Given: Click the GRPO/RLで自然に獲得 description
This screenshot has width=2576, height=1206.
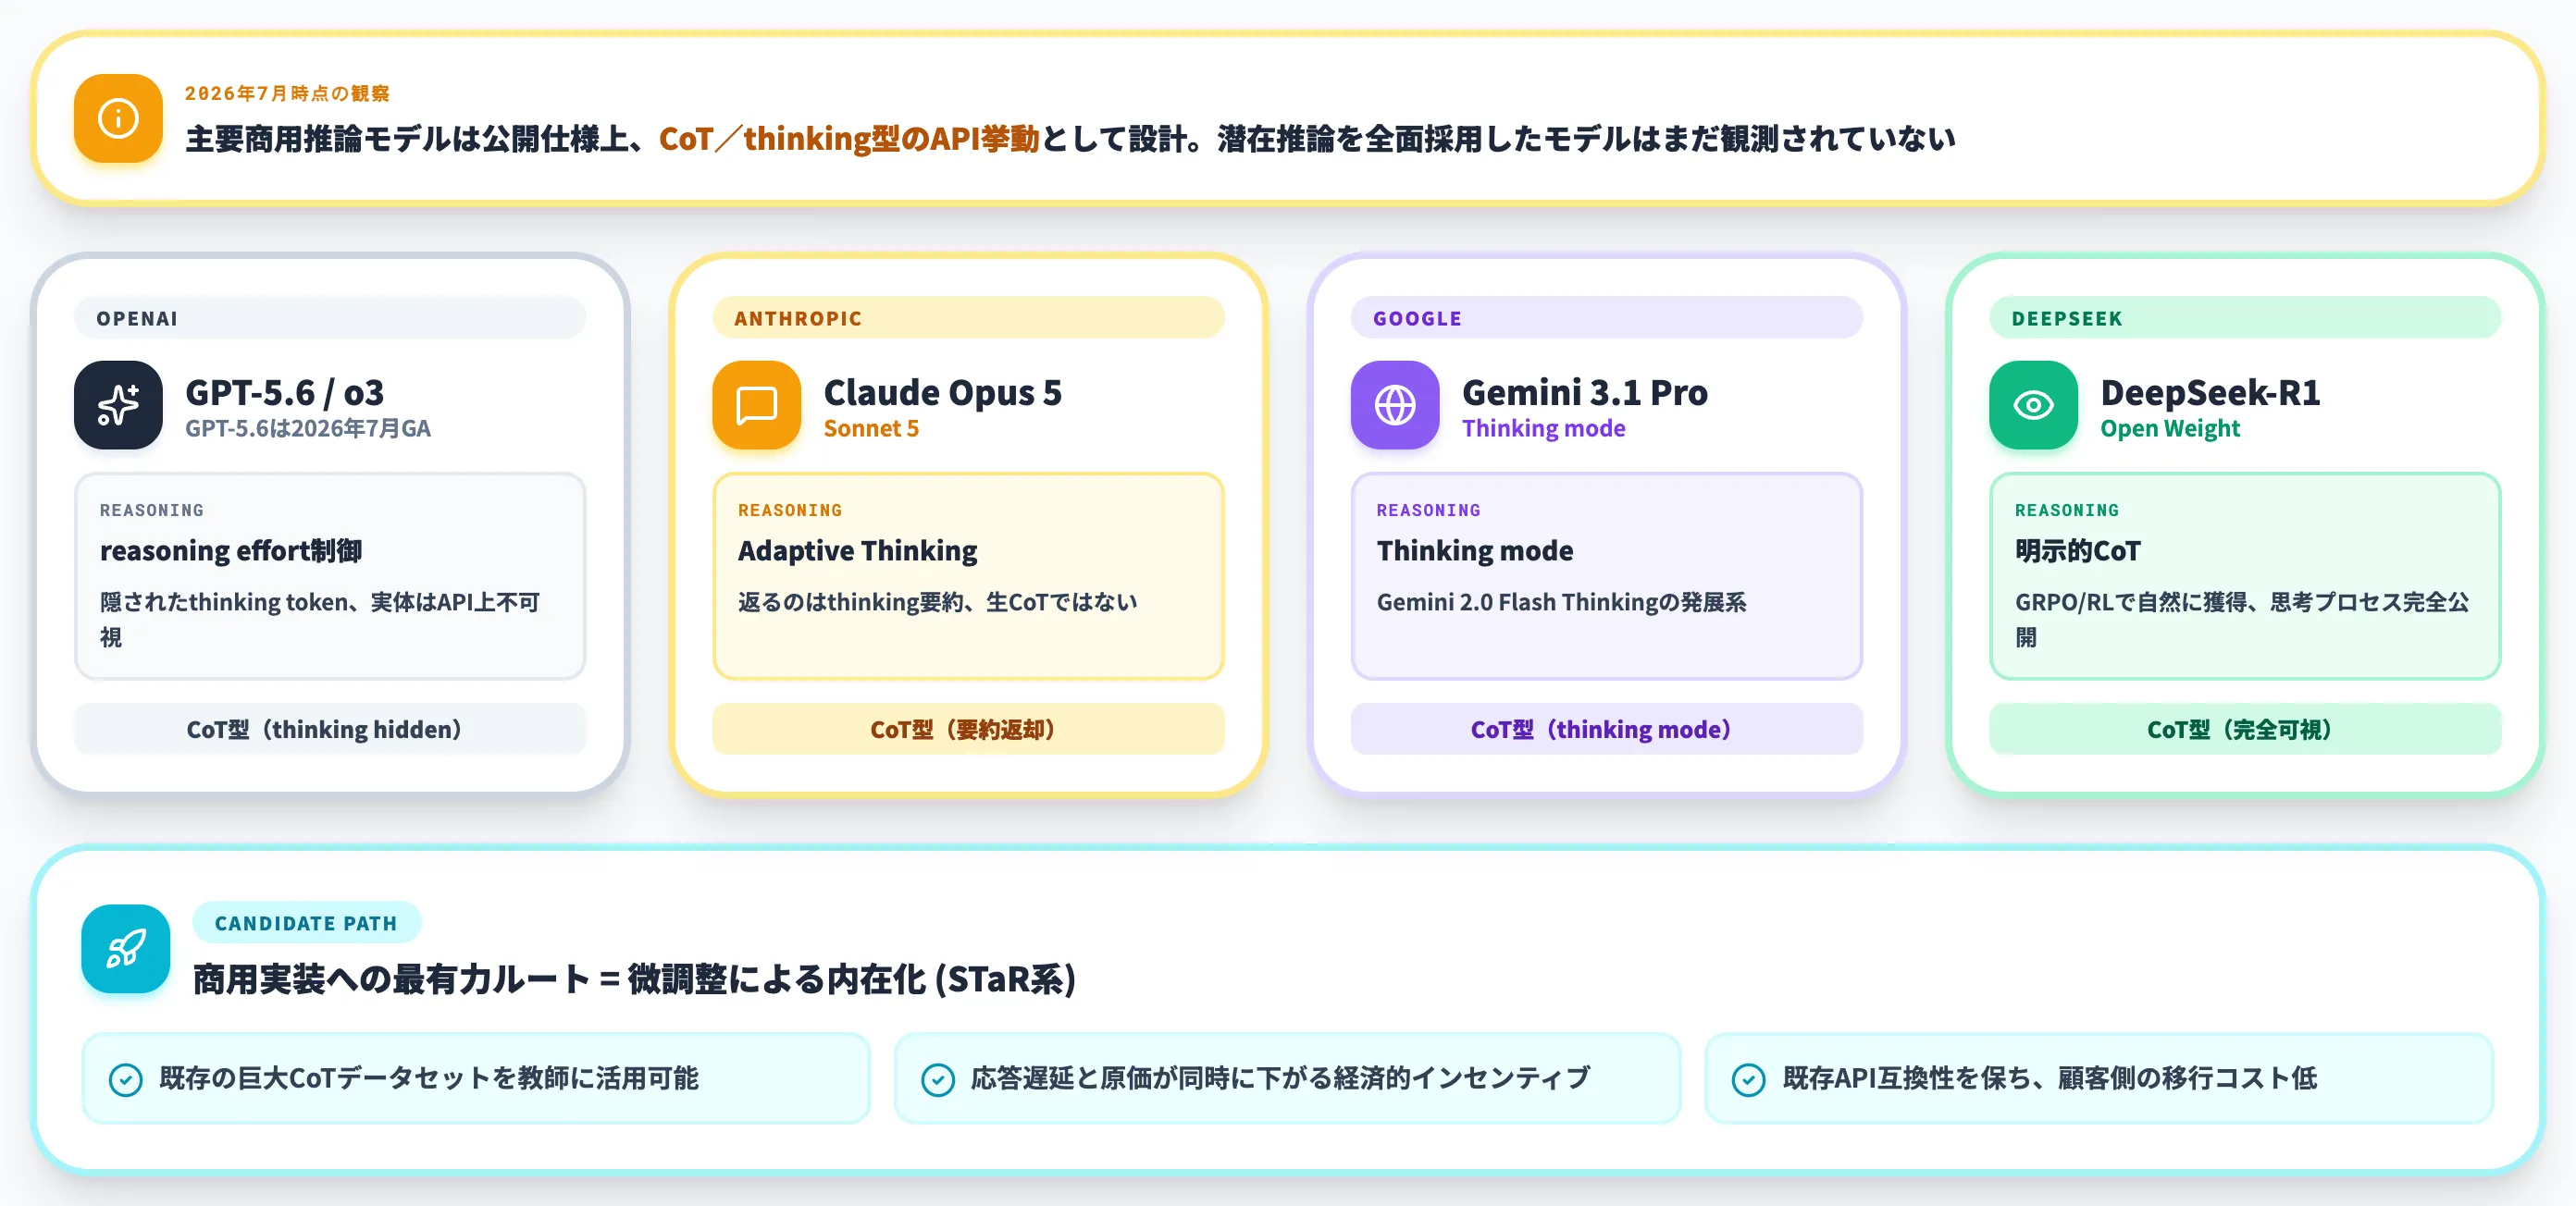Looking at the screenshot, I should pos(2242,620).
